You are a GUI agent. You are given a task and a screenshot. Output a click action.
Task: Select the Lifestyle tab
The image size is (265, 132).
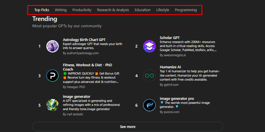coord(163,10)
